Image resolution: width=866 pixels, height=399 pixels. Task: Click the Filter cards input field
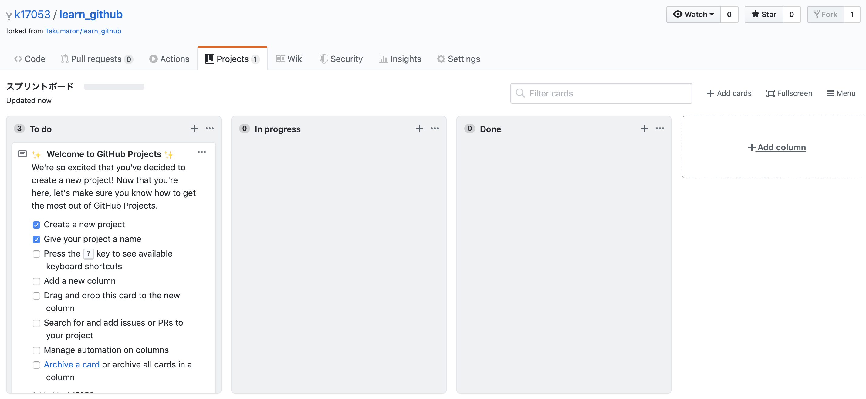point(601,93)
